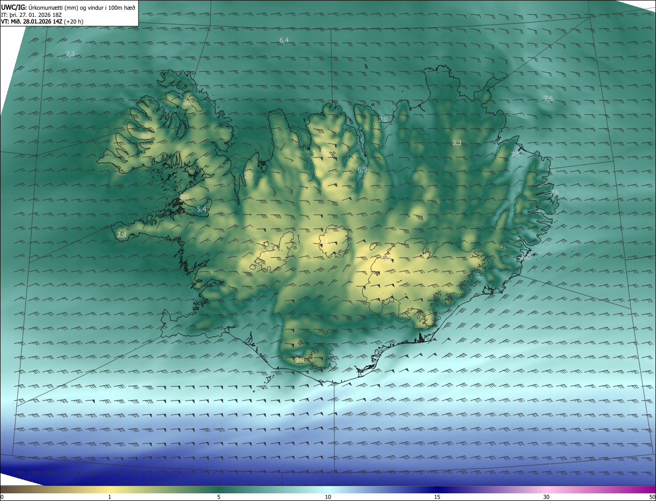Click the 6.4 value north of Iceland
The height and width of the screenshot is (501, 656).
coord(284,40)
